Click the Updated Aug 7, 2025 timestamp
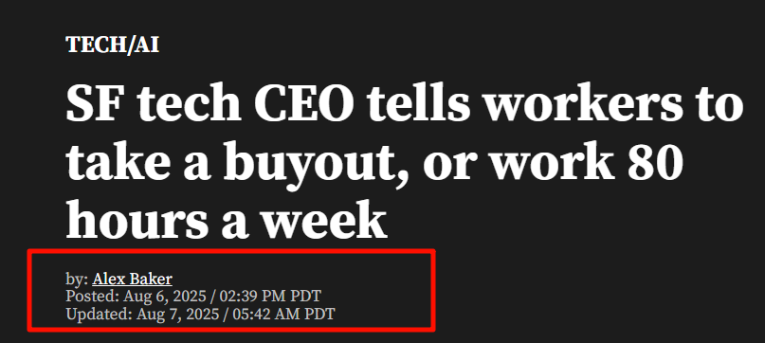 (201, 314)
